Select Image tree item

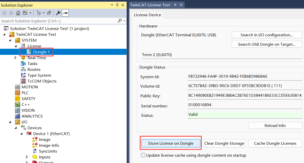[45, 140]
